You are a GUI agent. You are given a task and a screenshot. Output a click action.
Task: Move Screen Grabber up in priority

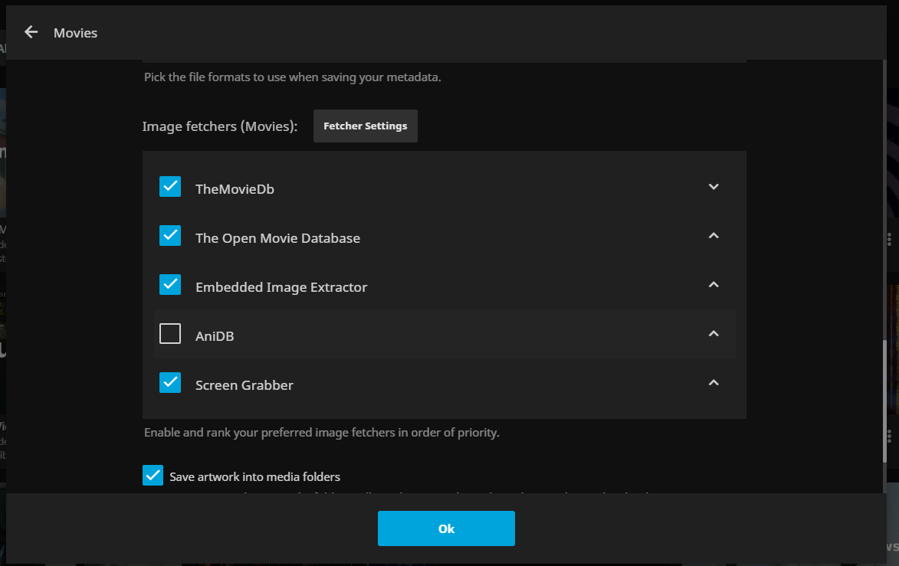click(x=714, y=383)
